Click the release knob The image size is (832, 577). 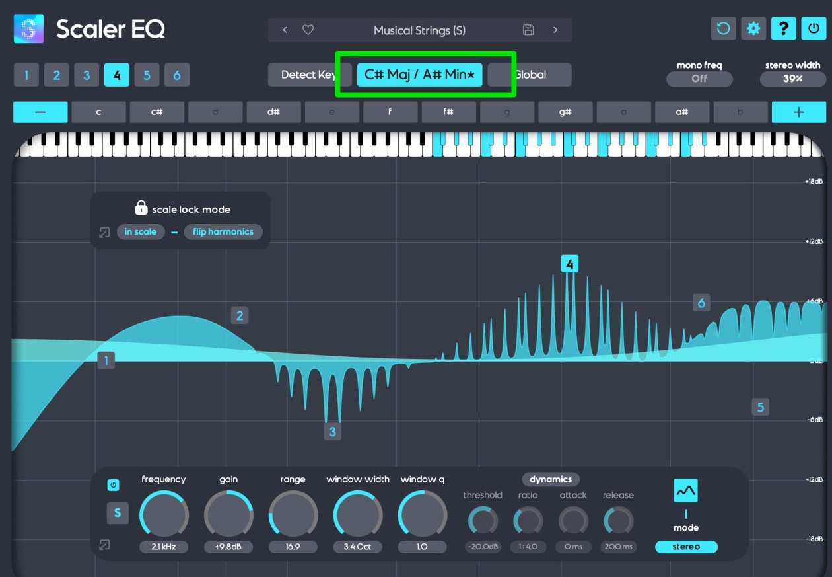pyautogui.click(x=618, y=521)
